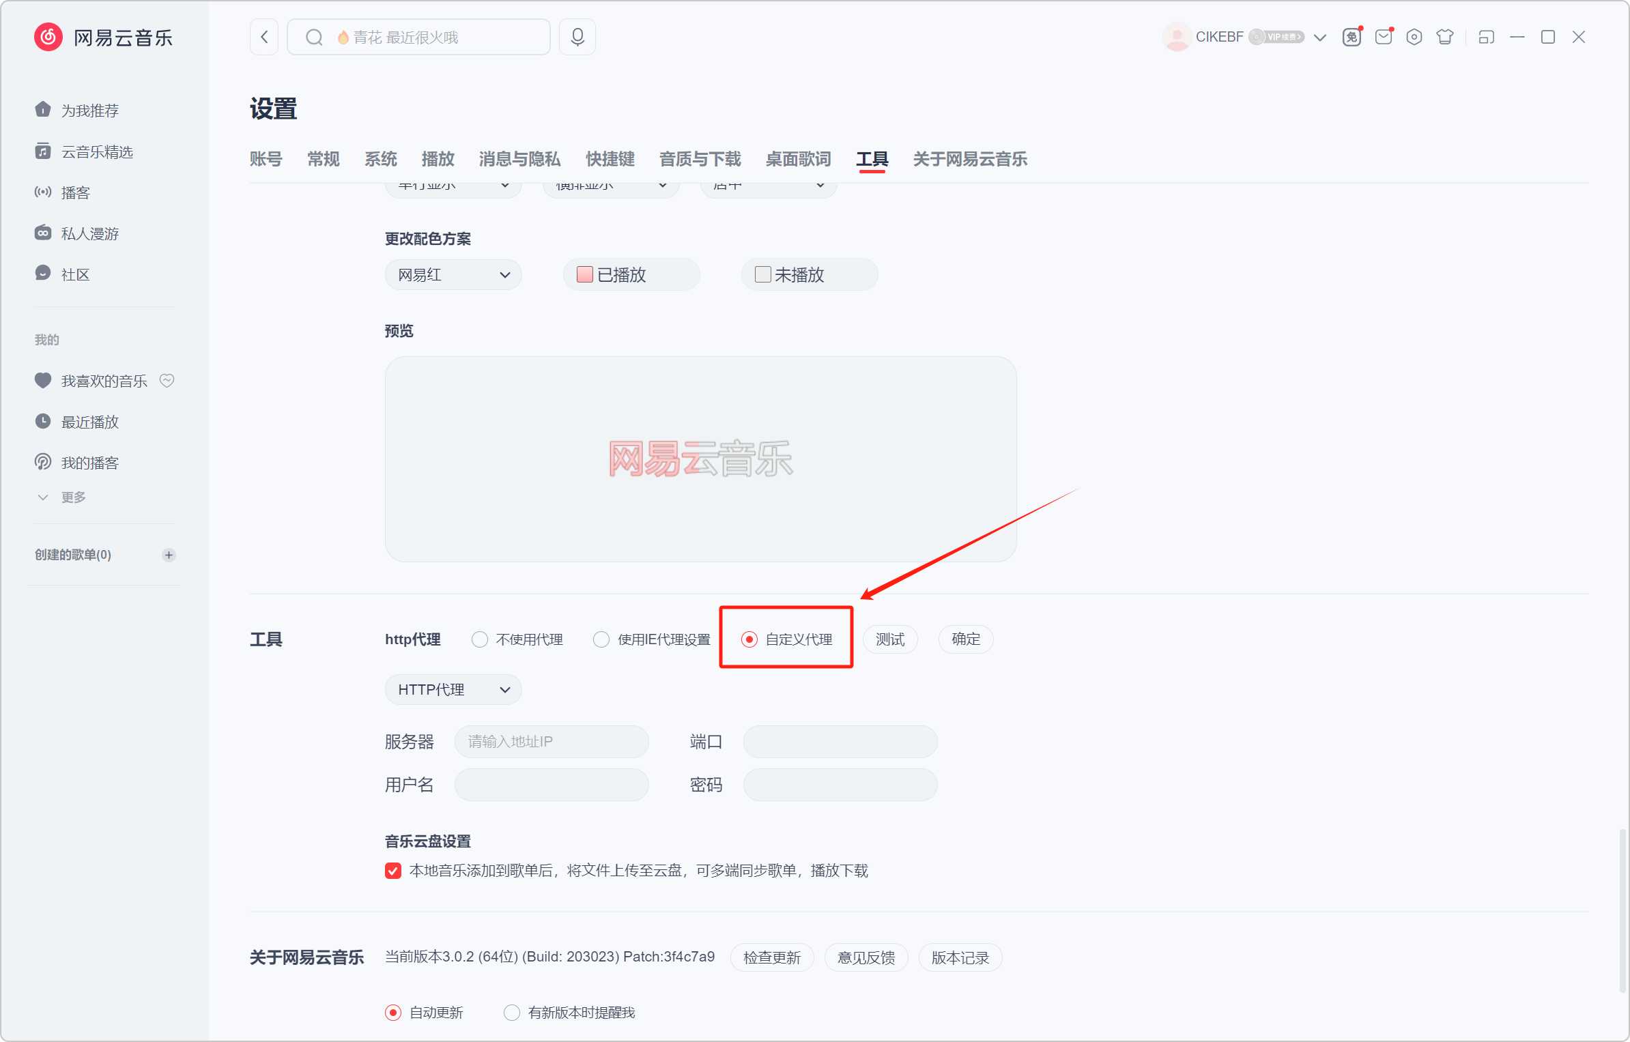Click the 版本记录 button
The image size is (1630, 1042).
[x=960, y=957]
